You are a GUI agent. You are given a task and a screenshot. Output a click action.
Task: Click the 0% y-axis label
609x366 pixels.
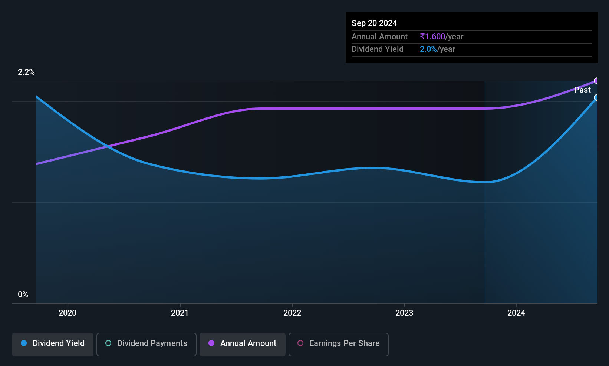(23, 295)
